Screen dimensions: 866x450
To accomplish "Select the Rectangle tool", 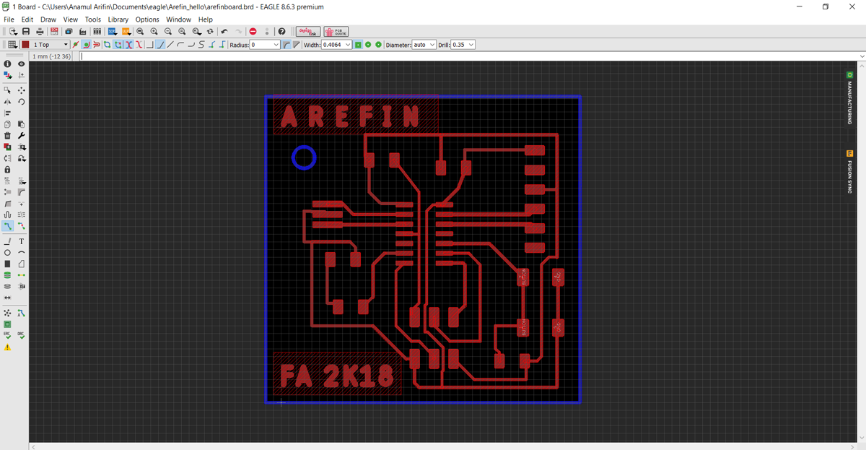I will (7, 263).
